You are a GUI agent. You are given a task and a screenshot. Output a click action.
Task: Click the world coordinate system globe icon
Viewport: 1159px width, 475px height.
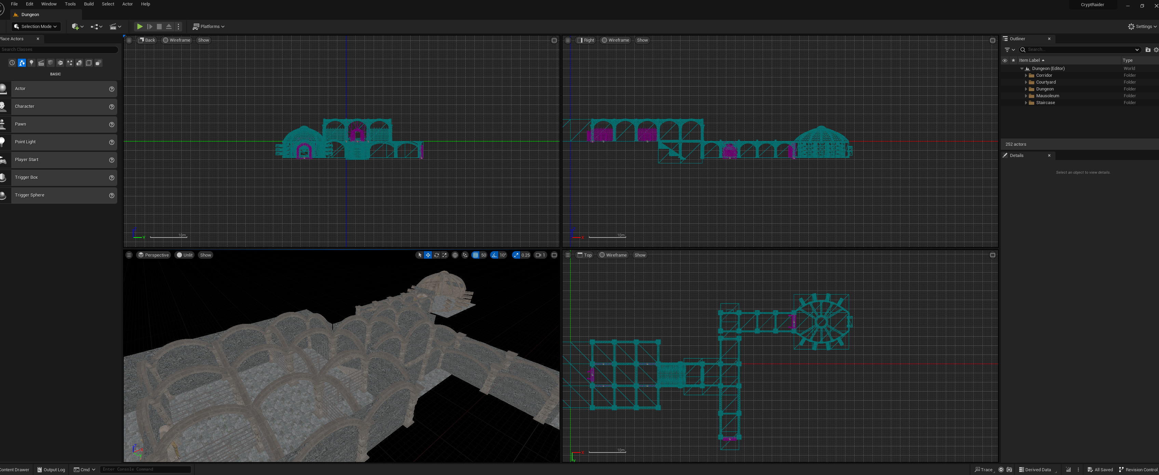click(x=455, y=255)
